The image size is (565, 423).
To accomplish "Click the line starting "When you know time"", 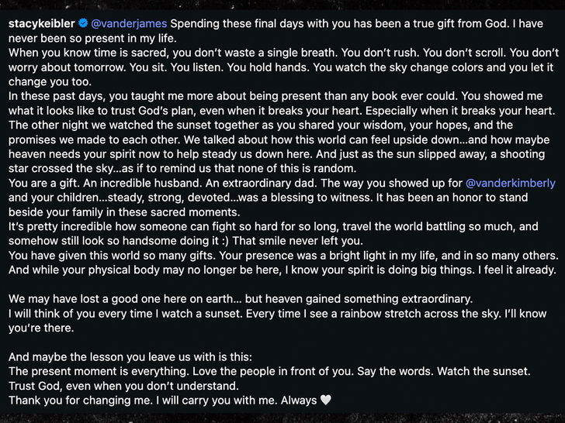I will [x=233, y=53].
